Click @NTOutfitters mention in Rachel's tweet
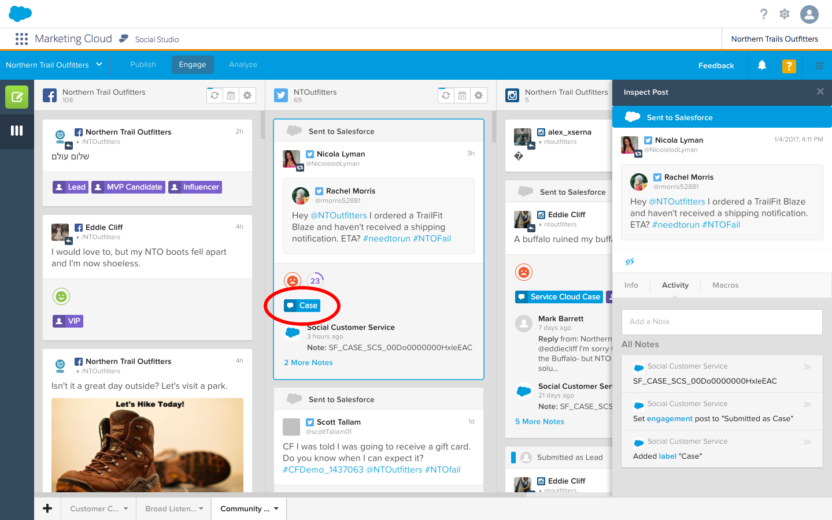Image resolution: width=832 pixels, height=520 pixels. [339, 216]
